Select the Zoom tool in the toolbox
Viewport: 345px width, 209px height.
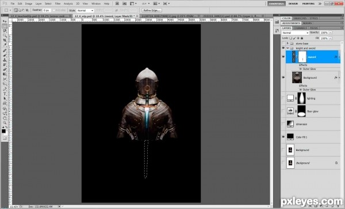[x=5, y=123]
